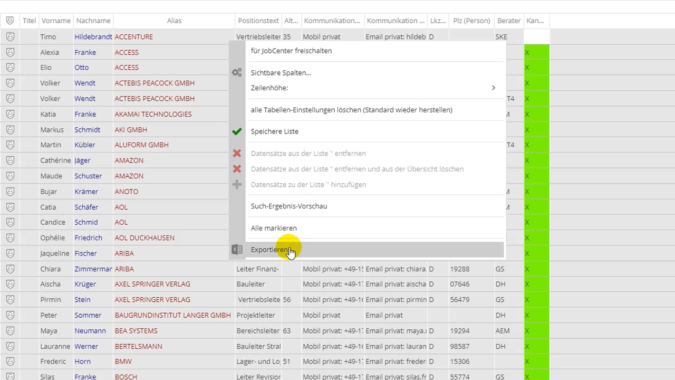
Task: Click the shield icon in Maya Neumann row
Action: coord(10,331)
